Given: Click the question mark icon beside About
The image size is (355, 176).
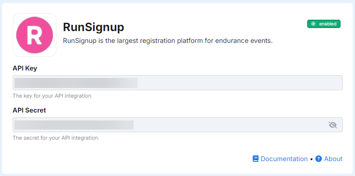Looking at the screenshot, I should (319, 159).
